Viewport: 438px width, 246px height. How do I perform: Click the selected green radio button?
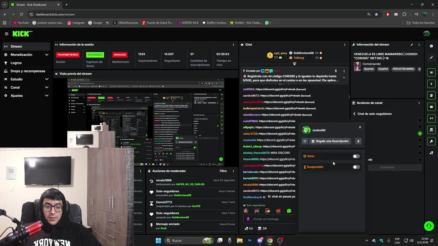coord(420,134)
